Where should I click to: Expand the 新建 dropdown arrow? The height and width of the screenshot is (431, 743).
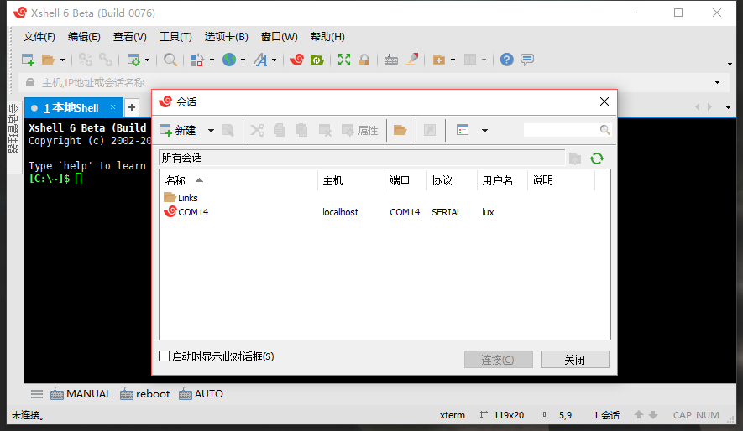point(211,131)
